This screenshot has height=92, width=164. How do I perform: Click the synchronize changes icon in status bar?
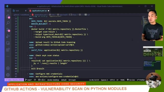tap(35, 80)
